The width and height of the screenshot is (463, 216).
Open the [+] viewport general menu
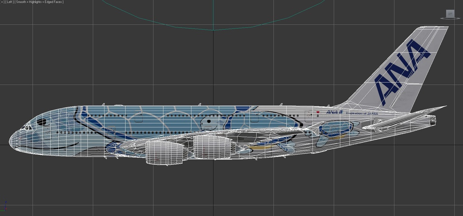pos(2,2)
